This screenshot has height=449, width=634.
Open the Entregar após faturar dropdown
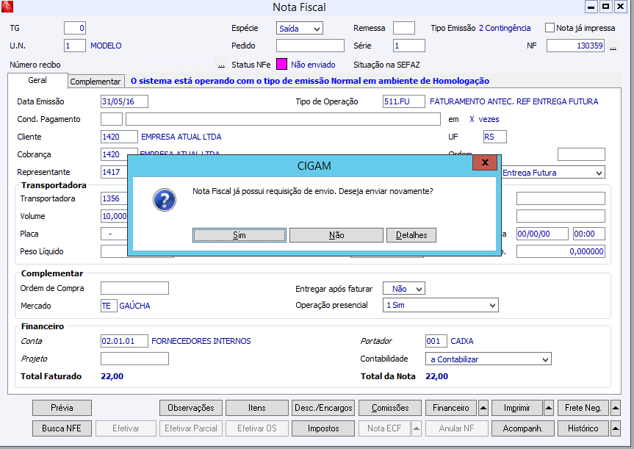(403, 289)
